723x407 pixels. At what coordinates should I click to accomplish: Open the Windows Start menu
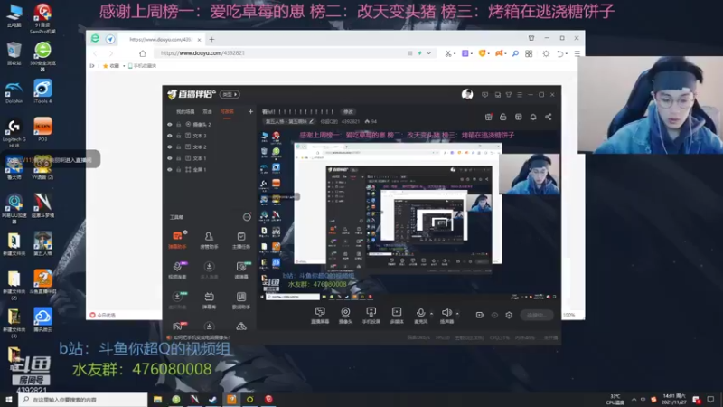9,400
